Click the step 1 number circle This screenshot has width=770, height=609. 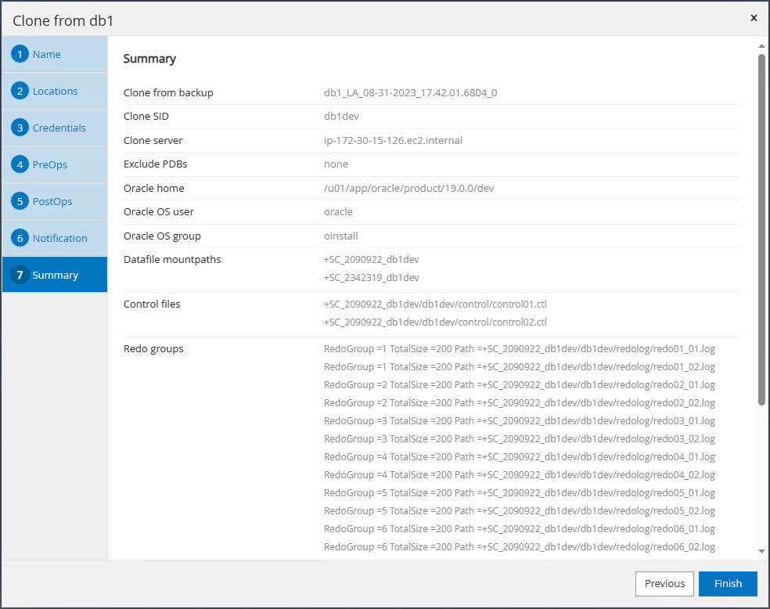coord(20,55)
